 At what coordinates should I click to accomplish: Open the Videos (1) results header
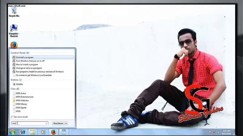tap(16, 80)
